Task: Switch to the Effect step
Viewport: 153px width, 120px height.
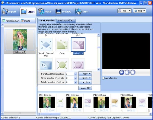Action: (x=28, y=12)
